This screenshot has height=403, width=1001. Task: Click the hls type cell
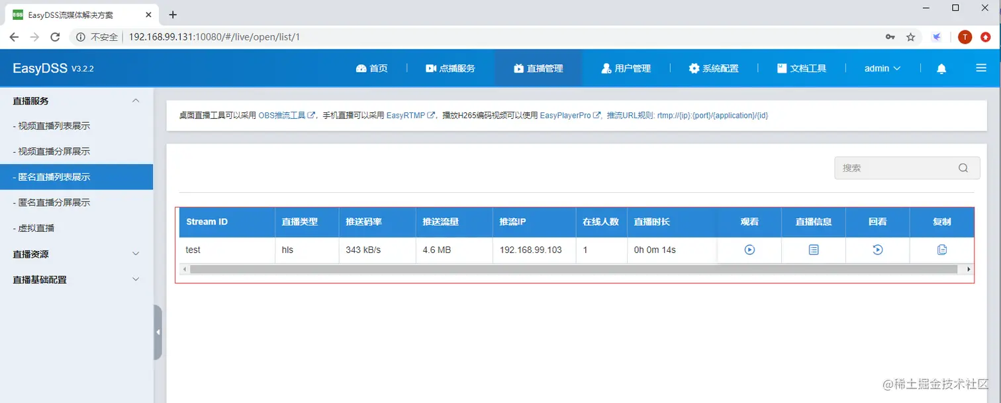(307, 250)
